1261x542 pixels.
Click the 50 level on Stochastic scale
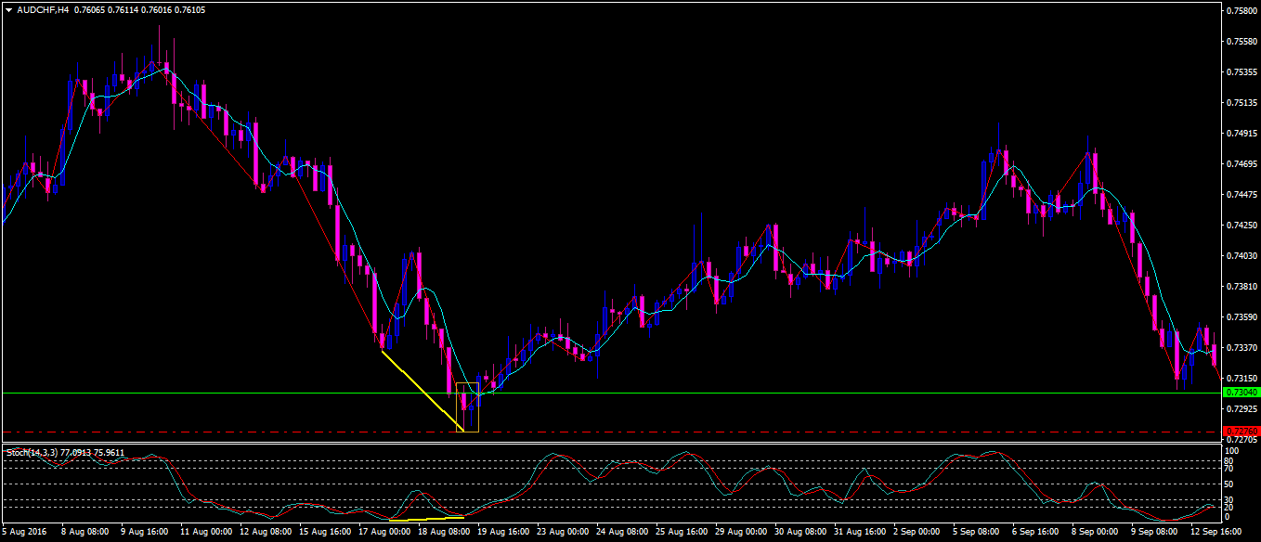(1227, 484)
